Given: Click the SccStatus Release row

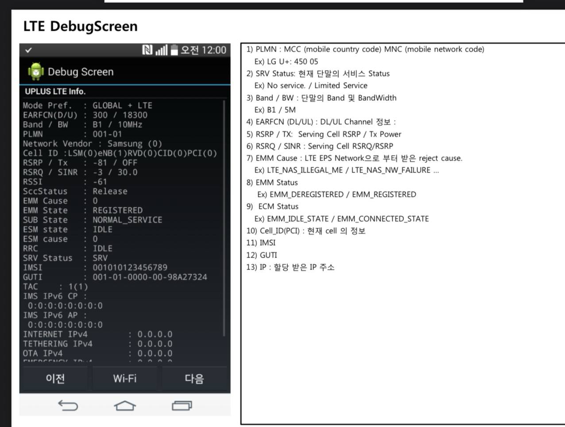Looking at the screenshot, I should pyautogui.click(x=75, y=191).
